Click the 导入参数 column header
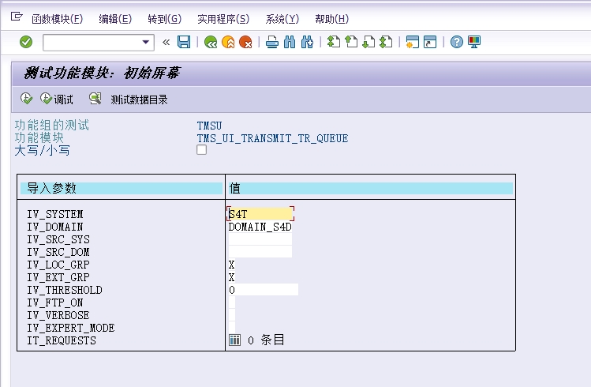This screenshot has height=387, width=591. tap(122, 188)
